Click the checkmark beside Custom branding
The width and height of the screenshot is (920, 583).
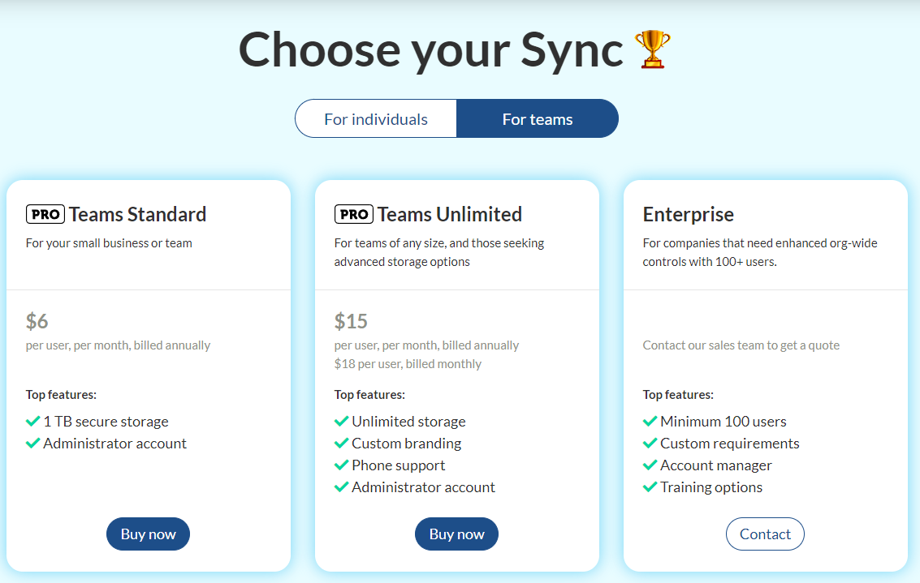(342, 443)
